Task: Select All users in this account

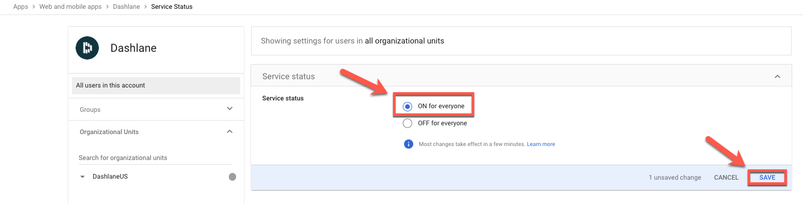Action: tap(156, 85)
